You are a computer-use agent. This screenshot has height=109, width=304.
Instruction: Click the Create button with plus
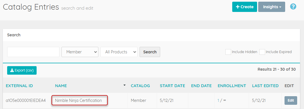click(x=245, y=7)
